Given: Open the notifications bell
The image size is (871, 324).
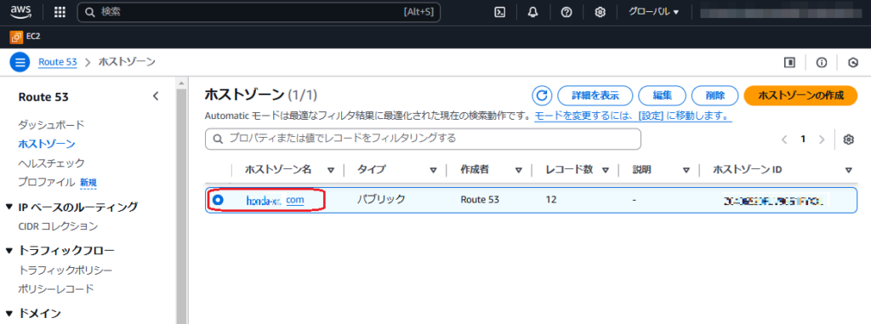Looking at the screenshot, I should tap(532, 12).
